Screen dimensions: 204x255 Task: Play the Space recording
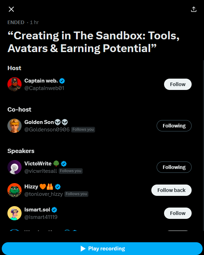(102, 249)
